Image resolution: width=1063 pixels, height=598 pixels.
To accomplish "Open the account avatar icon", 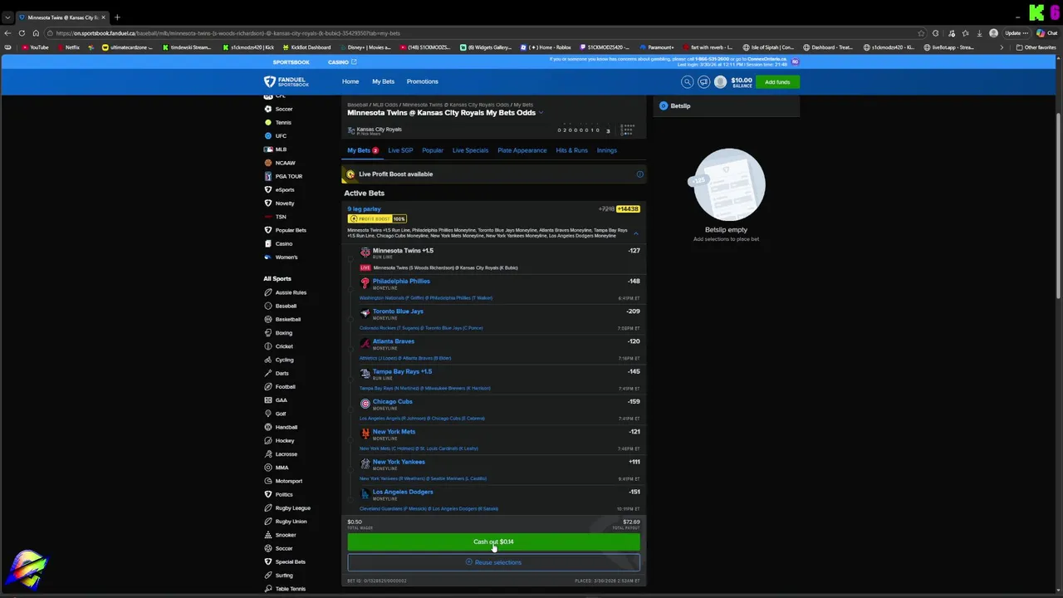I will click(x=720, y=81).
